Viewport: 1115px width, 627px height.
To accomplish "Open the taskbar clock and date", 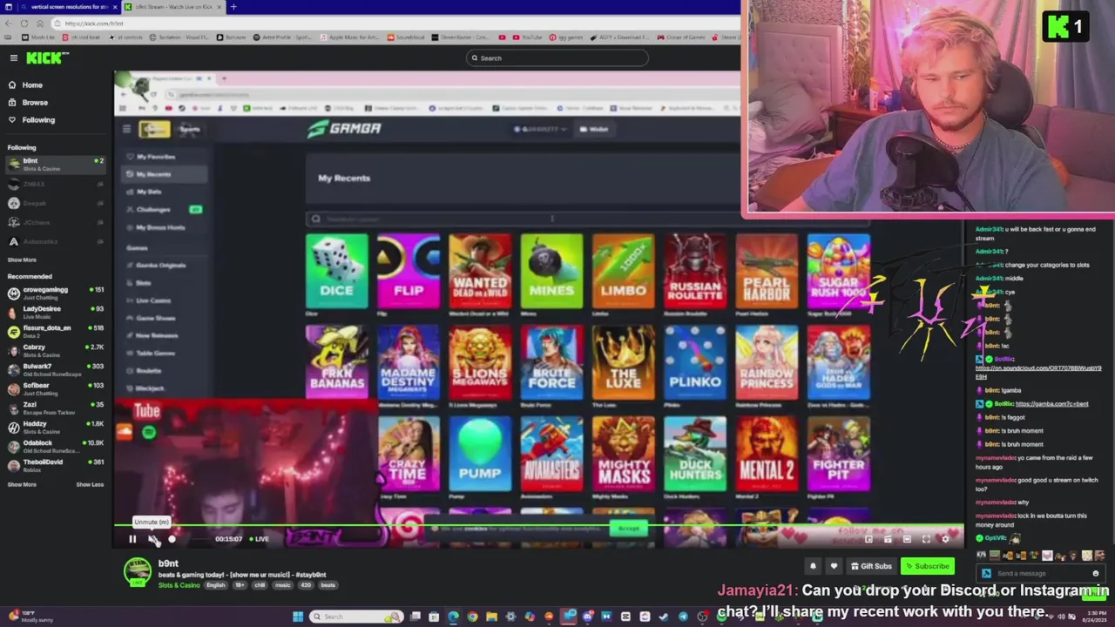I will point(1092,617).
